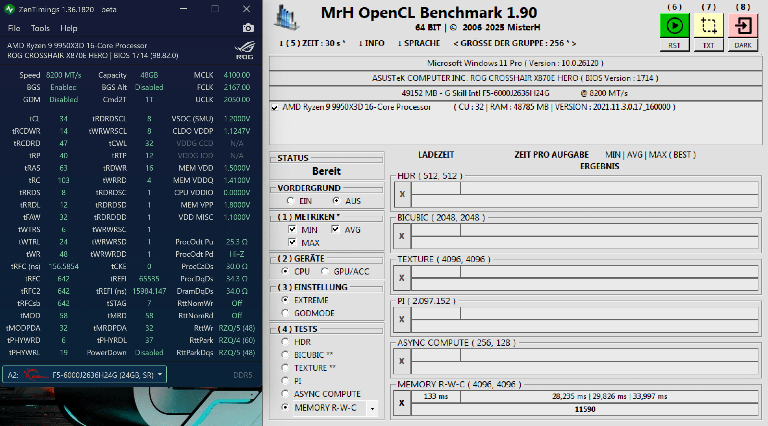This screenshot has height=426, width=768.
Task: Click the pink exit door icon
Action: [743, 26]
